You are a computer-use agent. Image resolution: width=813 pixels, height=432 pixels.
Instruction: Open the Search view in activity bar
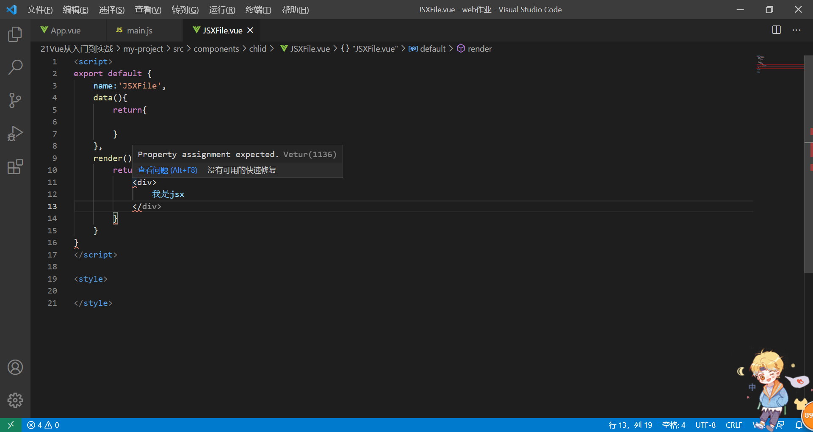[15, 67]
